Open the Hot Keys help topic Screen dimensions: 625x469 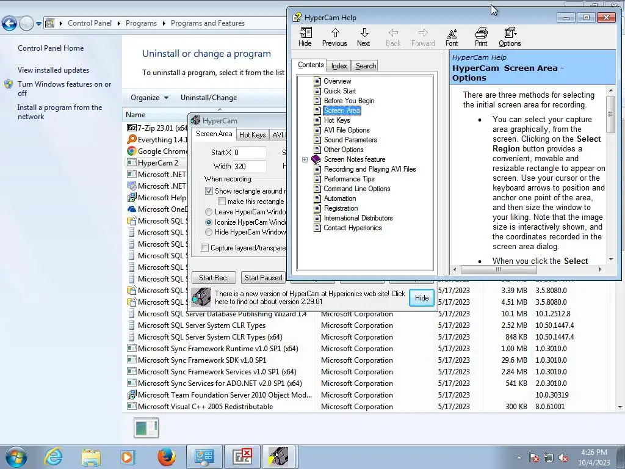coord(337,120)
